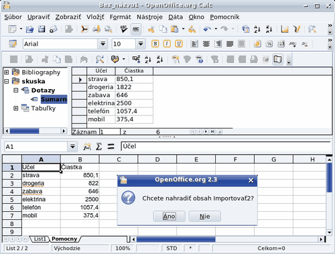Switch to the List1 sheet tab
The image size is (335, 254).
tap(40, 239)
